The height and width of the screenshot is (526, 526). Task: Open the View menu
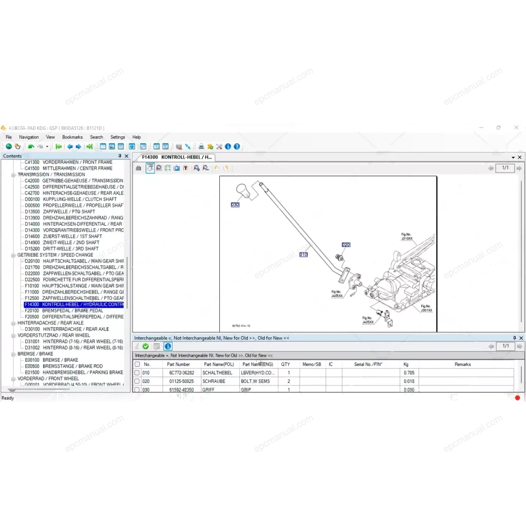point(50,137)
